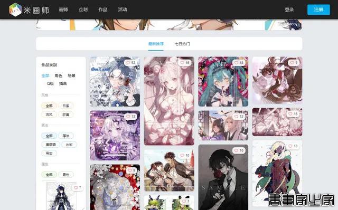This screenshot has height=210, width=338.
Task: Select 全部 under 画法 technique filter
Action: (49, 136)
